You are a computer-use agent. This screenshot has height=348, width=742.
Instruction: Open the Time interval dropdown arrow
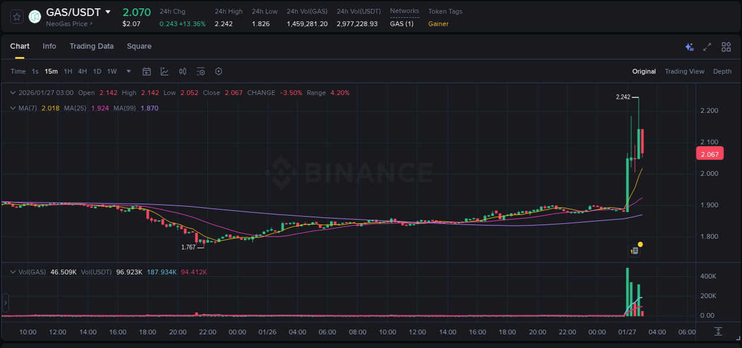coord(128,71)
